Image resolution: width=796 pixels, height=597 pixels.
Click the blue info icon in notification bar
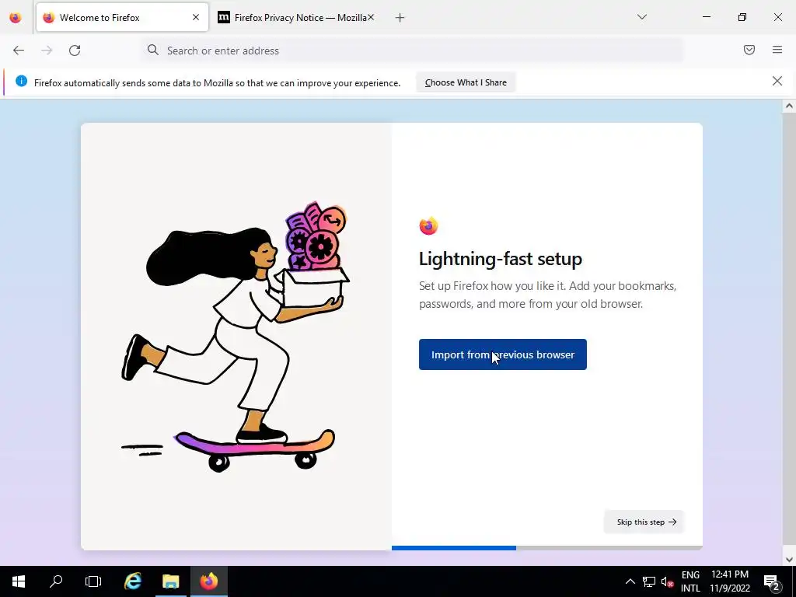click(x=21, y=81)
